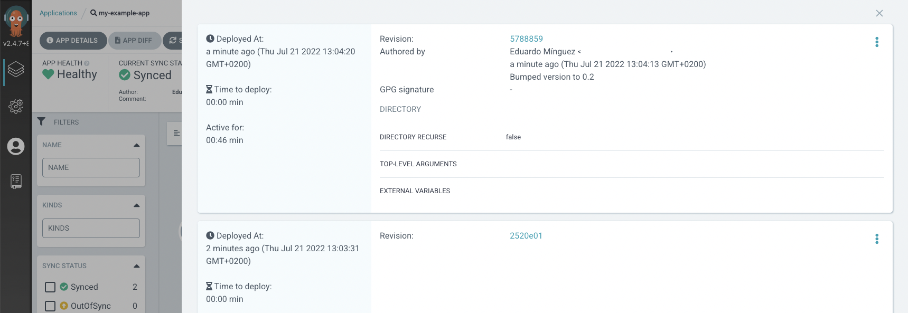The width and height of the screenshot is (908, 313).
Task: Click the filter funnel icon above NAME
Action: 42,121
